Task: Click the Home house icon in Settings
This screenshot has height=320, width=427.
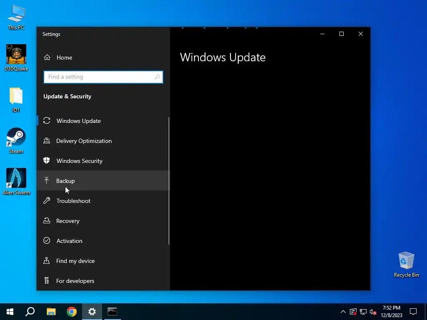Action: coord(47,57)
